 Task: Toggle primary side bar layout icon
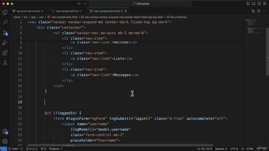tap(248, 4)
